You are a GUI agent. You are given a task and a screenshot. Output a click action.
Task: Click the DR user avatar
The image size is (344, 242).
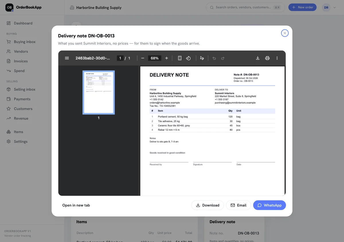point(326,7)
